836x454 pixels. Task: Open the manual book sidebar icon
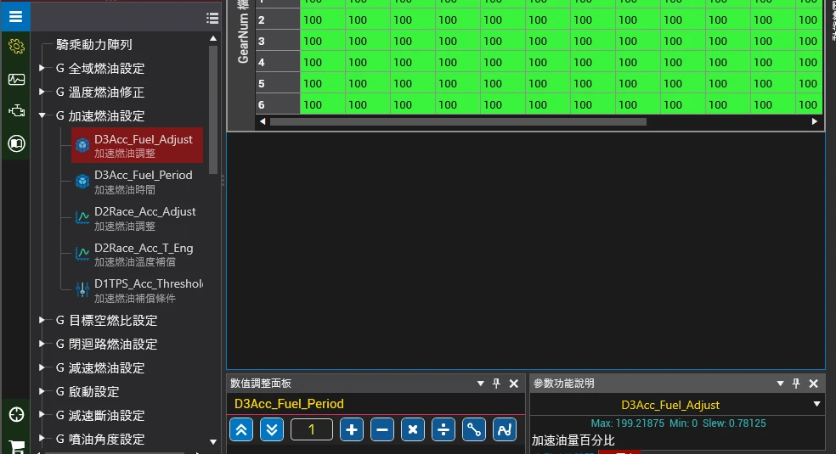(x=16, y=143)
